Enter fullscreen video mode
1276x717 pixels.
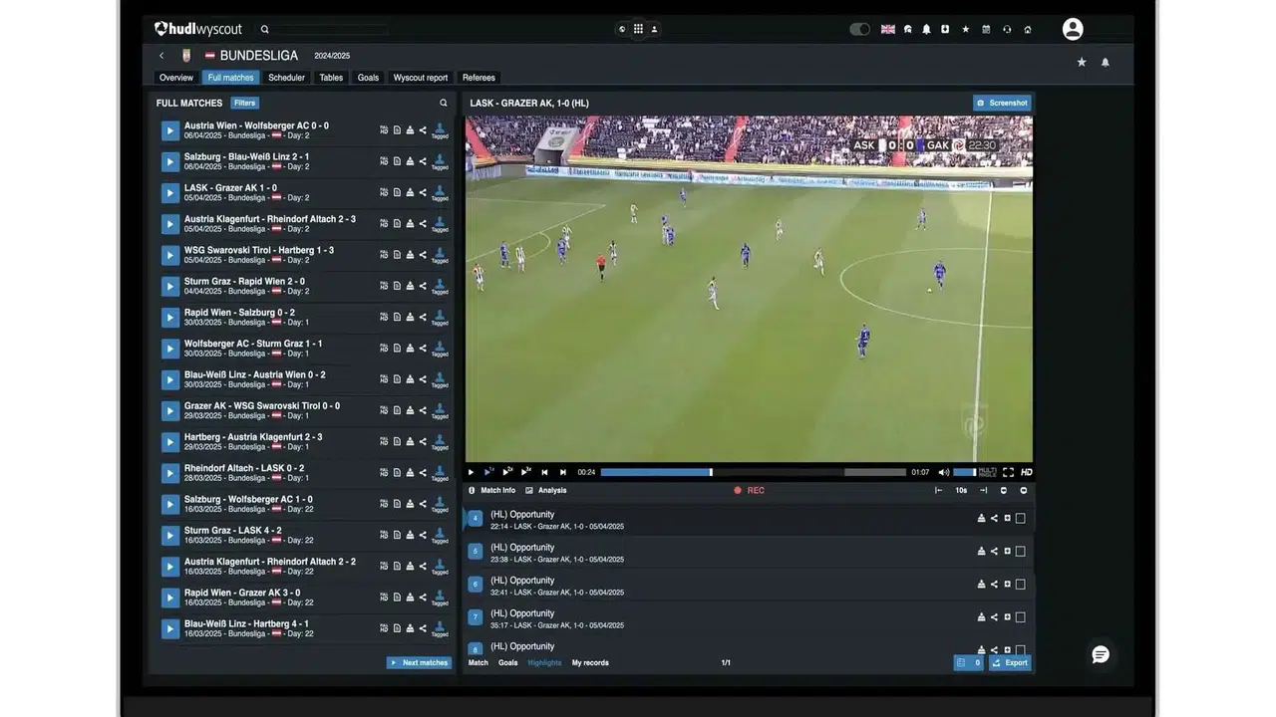point(1008,472)
